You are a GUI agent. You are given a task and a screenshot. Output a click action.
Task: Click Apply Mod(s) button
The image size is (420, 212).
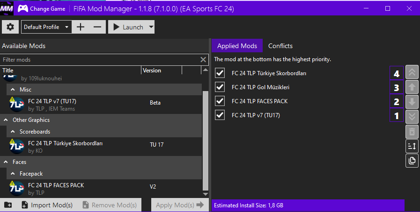[180, 205]
